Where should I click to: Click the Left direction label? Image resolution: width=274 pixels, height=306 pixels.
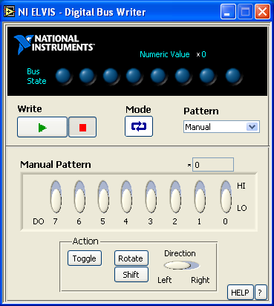(x=165, y=280)
